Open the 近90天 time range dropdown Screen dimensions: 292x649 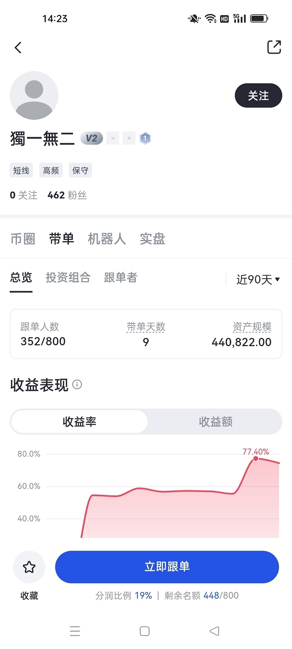pyautogui.click(x=256, y=279)
